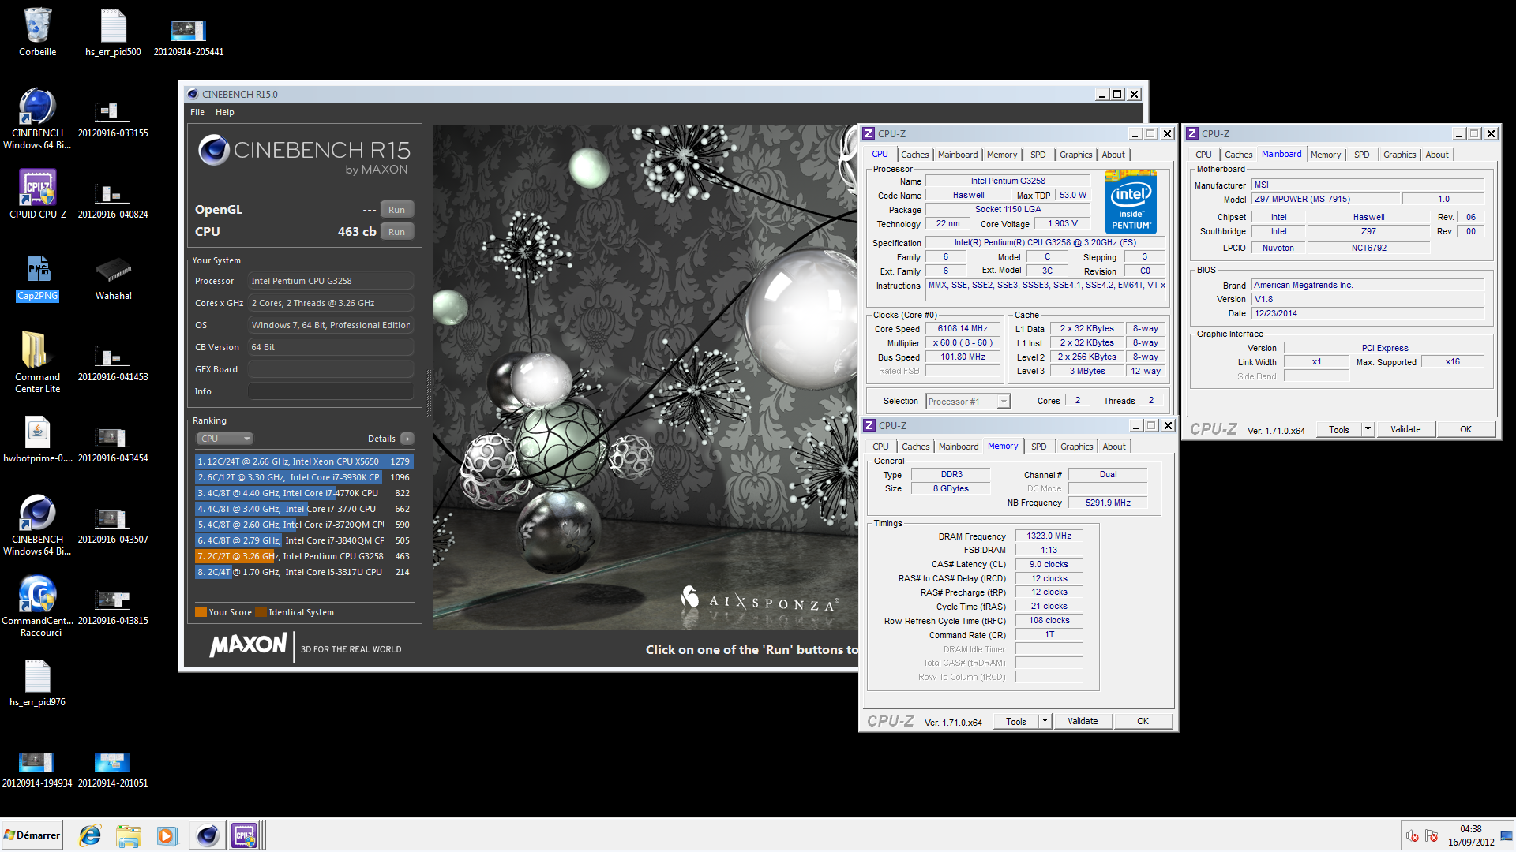Switch to Graphics tab in top-left CPU-Z
Screen dimensions: 1516x852
(x=1075, y=155)
